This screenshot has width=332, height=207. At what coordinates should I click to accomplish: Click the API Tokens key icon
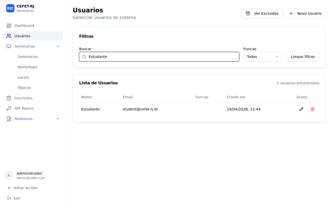tap(9, 108)
